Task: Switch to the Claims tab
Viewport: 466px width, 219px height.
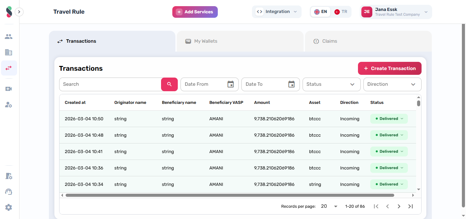Action: 368,41
